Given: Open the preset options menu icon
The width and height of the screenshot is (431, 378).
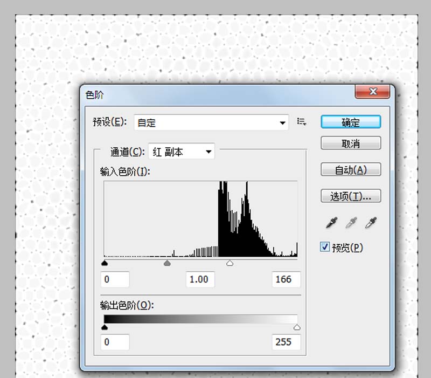Looking at the screenshot, I should (x=301, y=122).
